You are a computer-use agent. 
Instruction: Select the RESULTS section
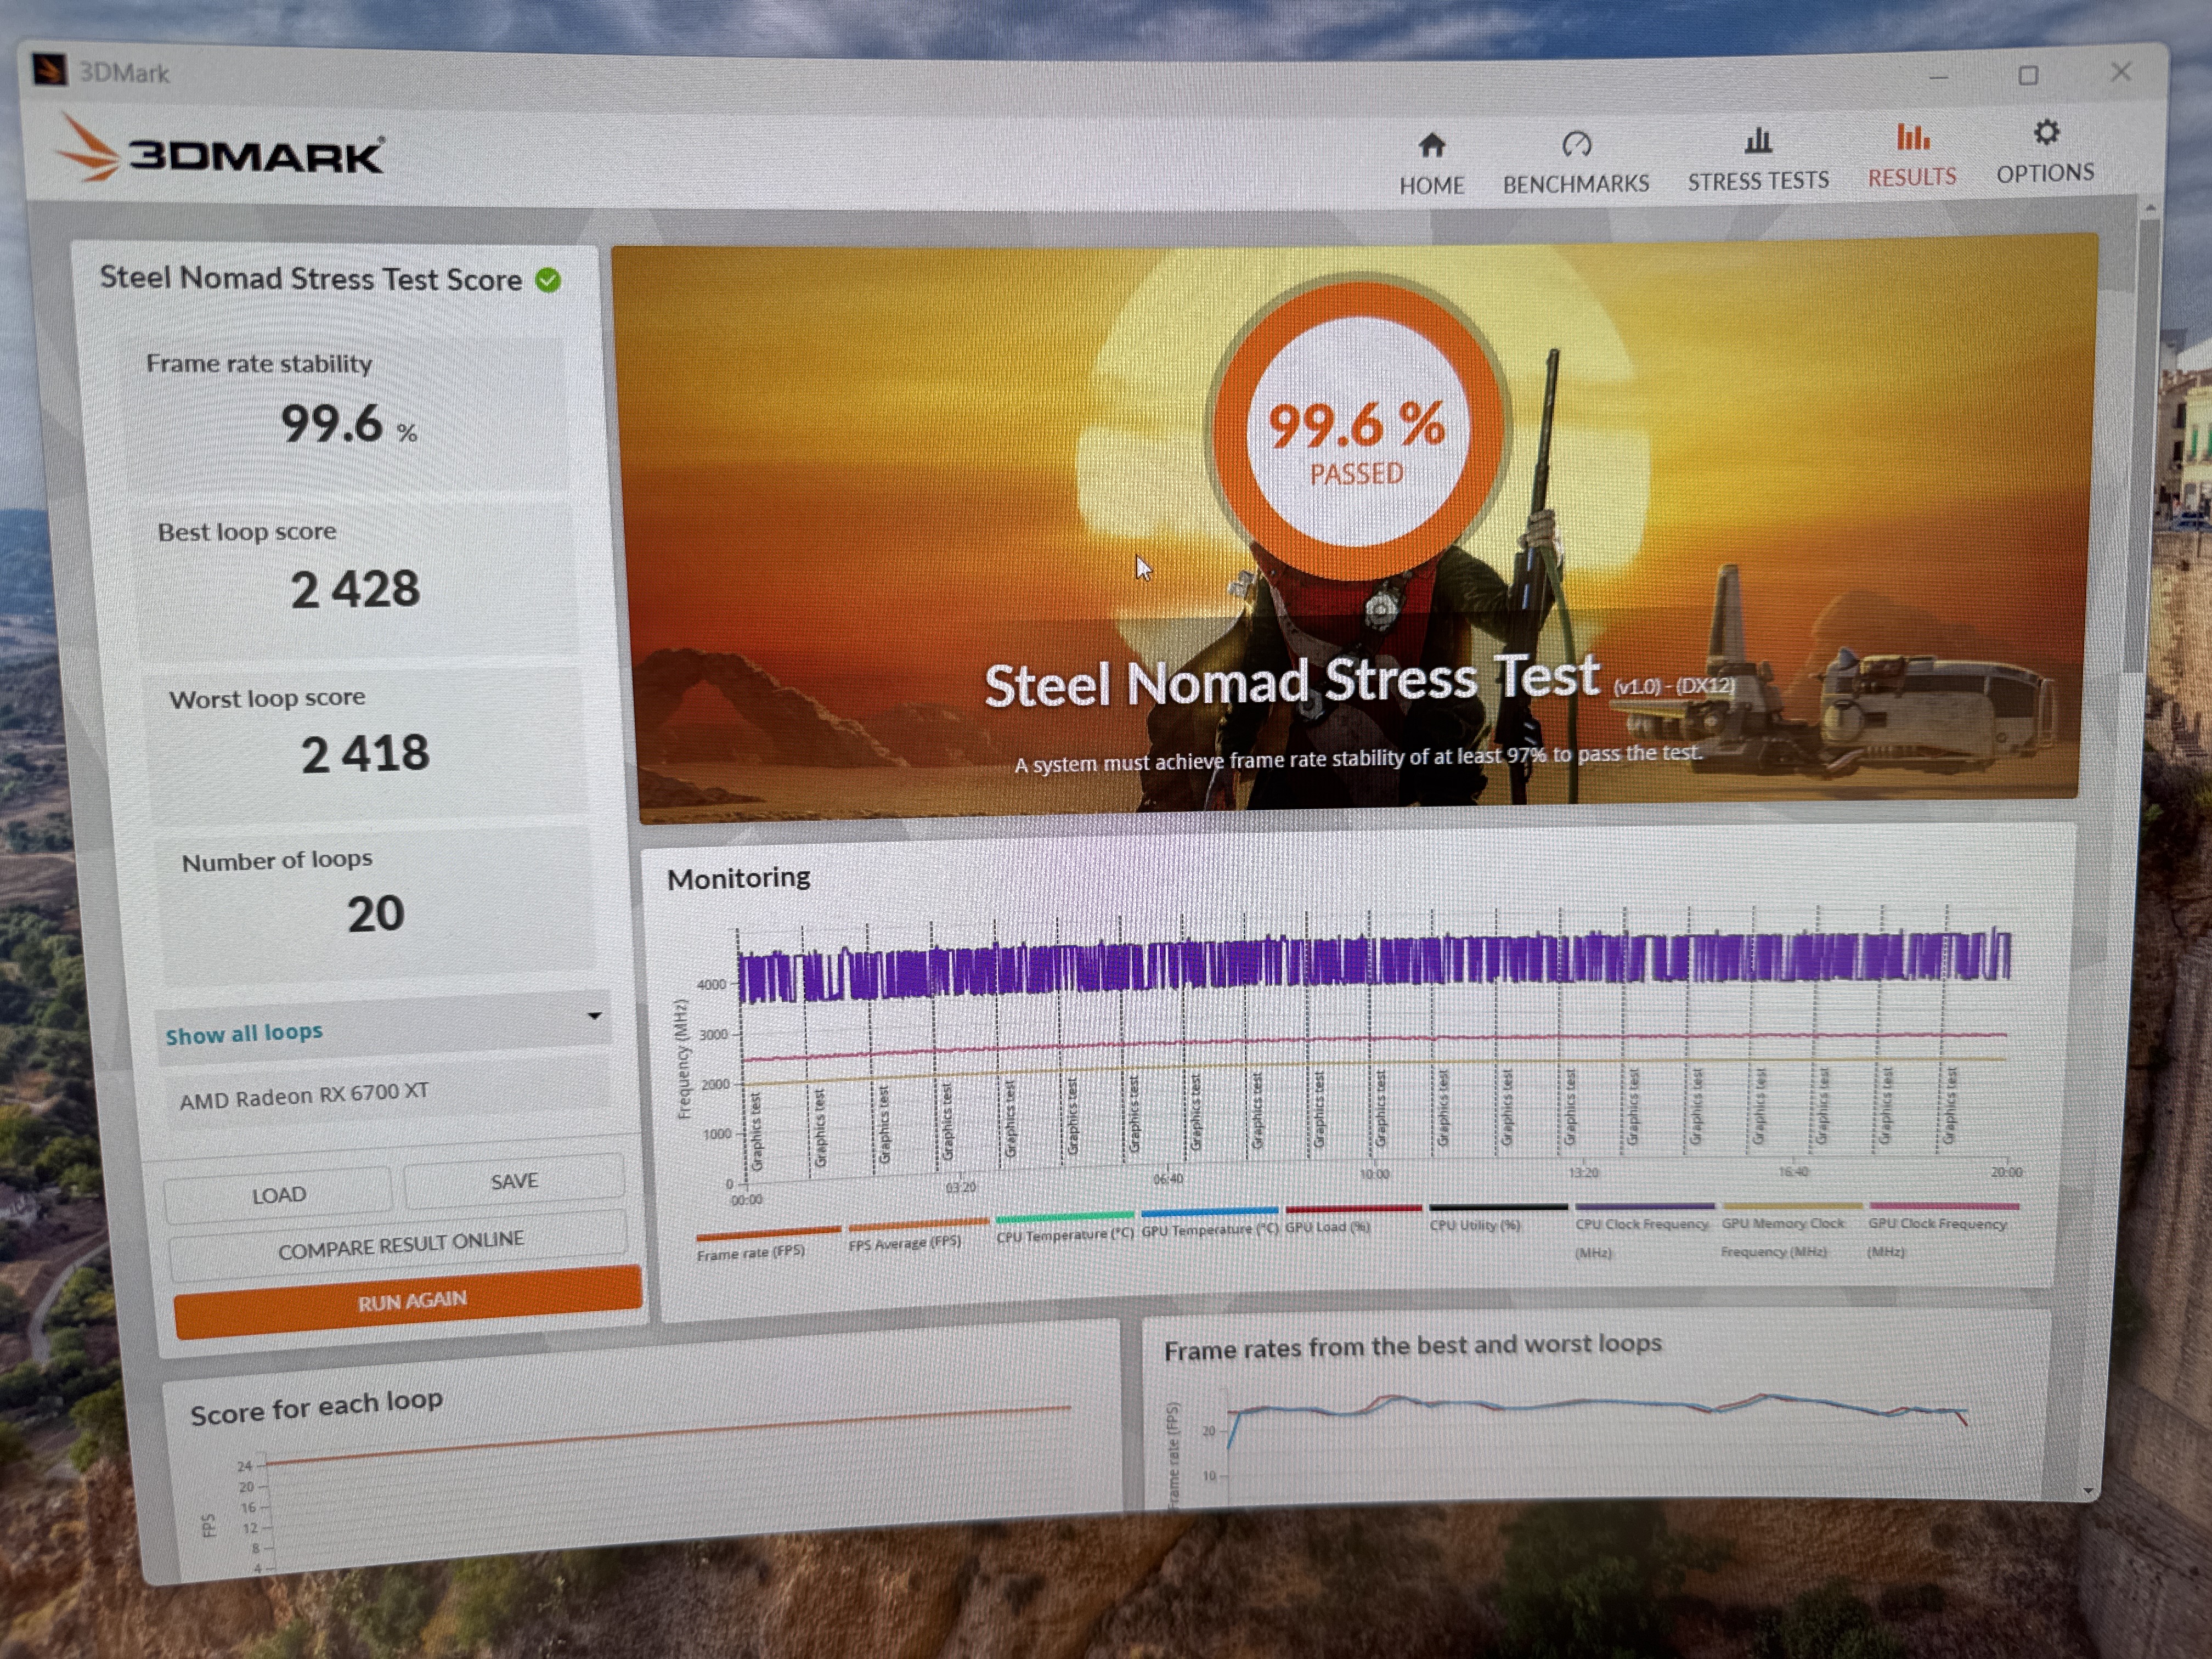(x=1912, y=155)
